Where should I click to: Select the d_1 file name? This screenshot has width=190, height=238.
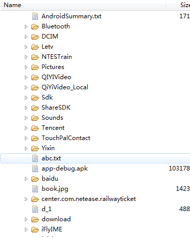pyautogui.click(x=47, y=209)
